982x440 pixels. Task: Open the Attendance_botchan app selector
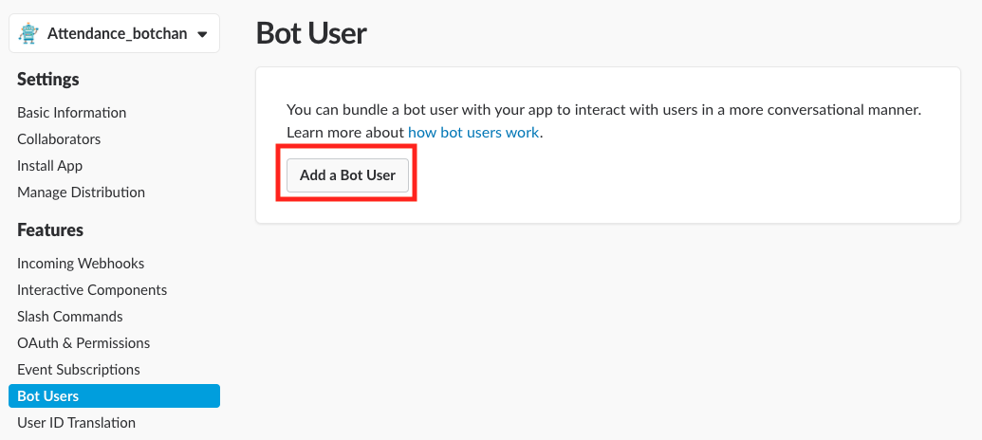click(116, 34)
